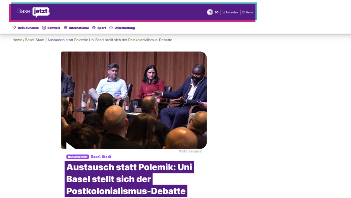Open the notification badge showing 1
The width and height of the screenshot is (351, 198).
click(210, 12)
